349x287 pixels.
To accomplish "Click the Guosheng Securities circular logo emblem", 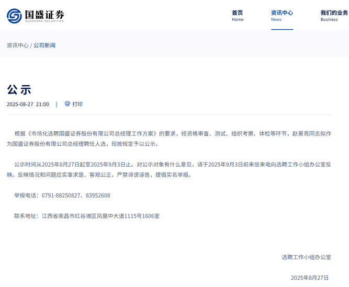I will pyautogui.click(x=15, y=16).
